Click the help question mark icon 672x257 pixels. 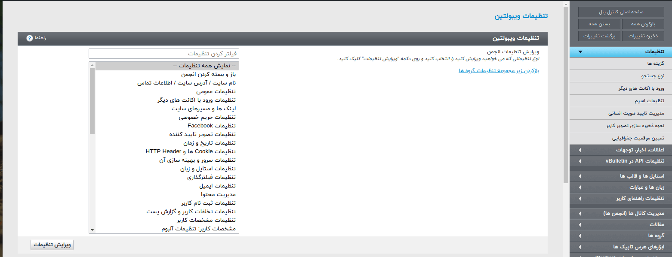tap(30, 38)
